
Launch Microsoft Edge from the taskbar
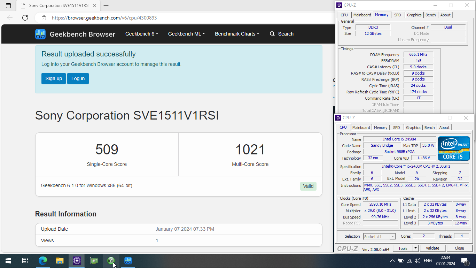42,261
